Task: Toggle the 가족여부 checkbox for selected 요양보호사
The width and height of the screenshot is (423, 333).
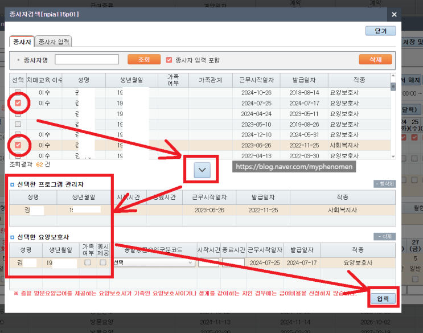Action: (x=88, y=262)
